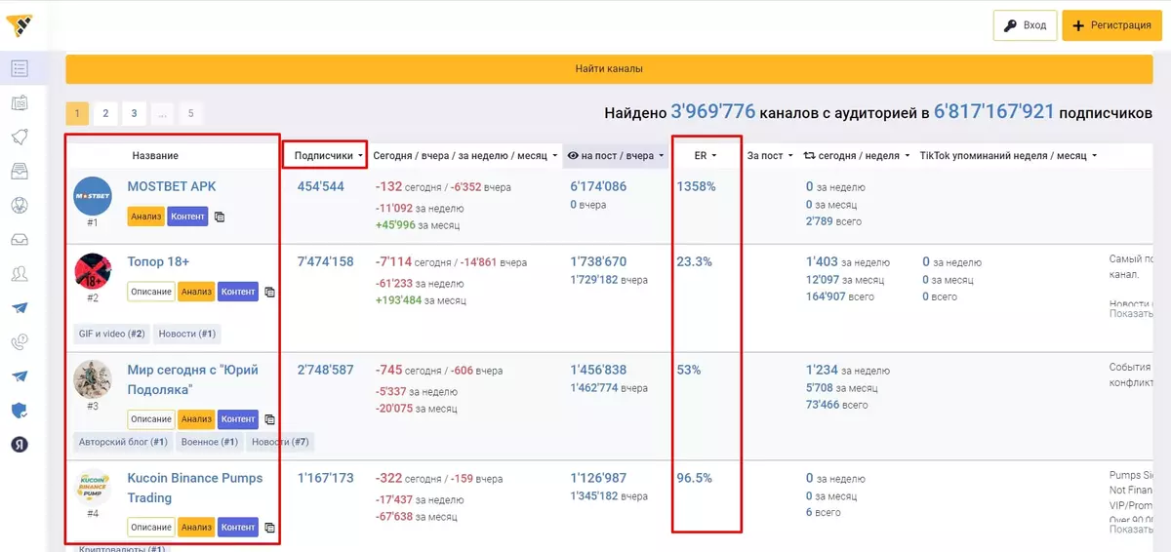Click the Военное (#1) tag

click(x=210, y=442)
